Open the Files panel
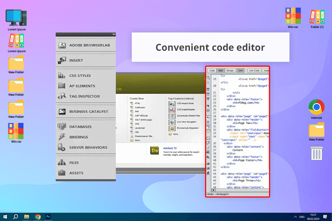This screenshot has width=332, height=221. coord(86,163)
